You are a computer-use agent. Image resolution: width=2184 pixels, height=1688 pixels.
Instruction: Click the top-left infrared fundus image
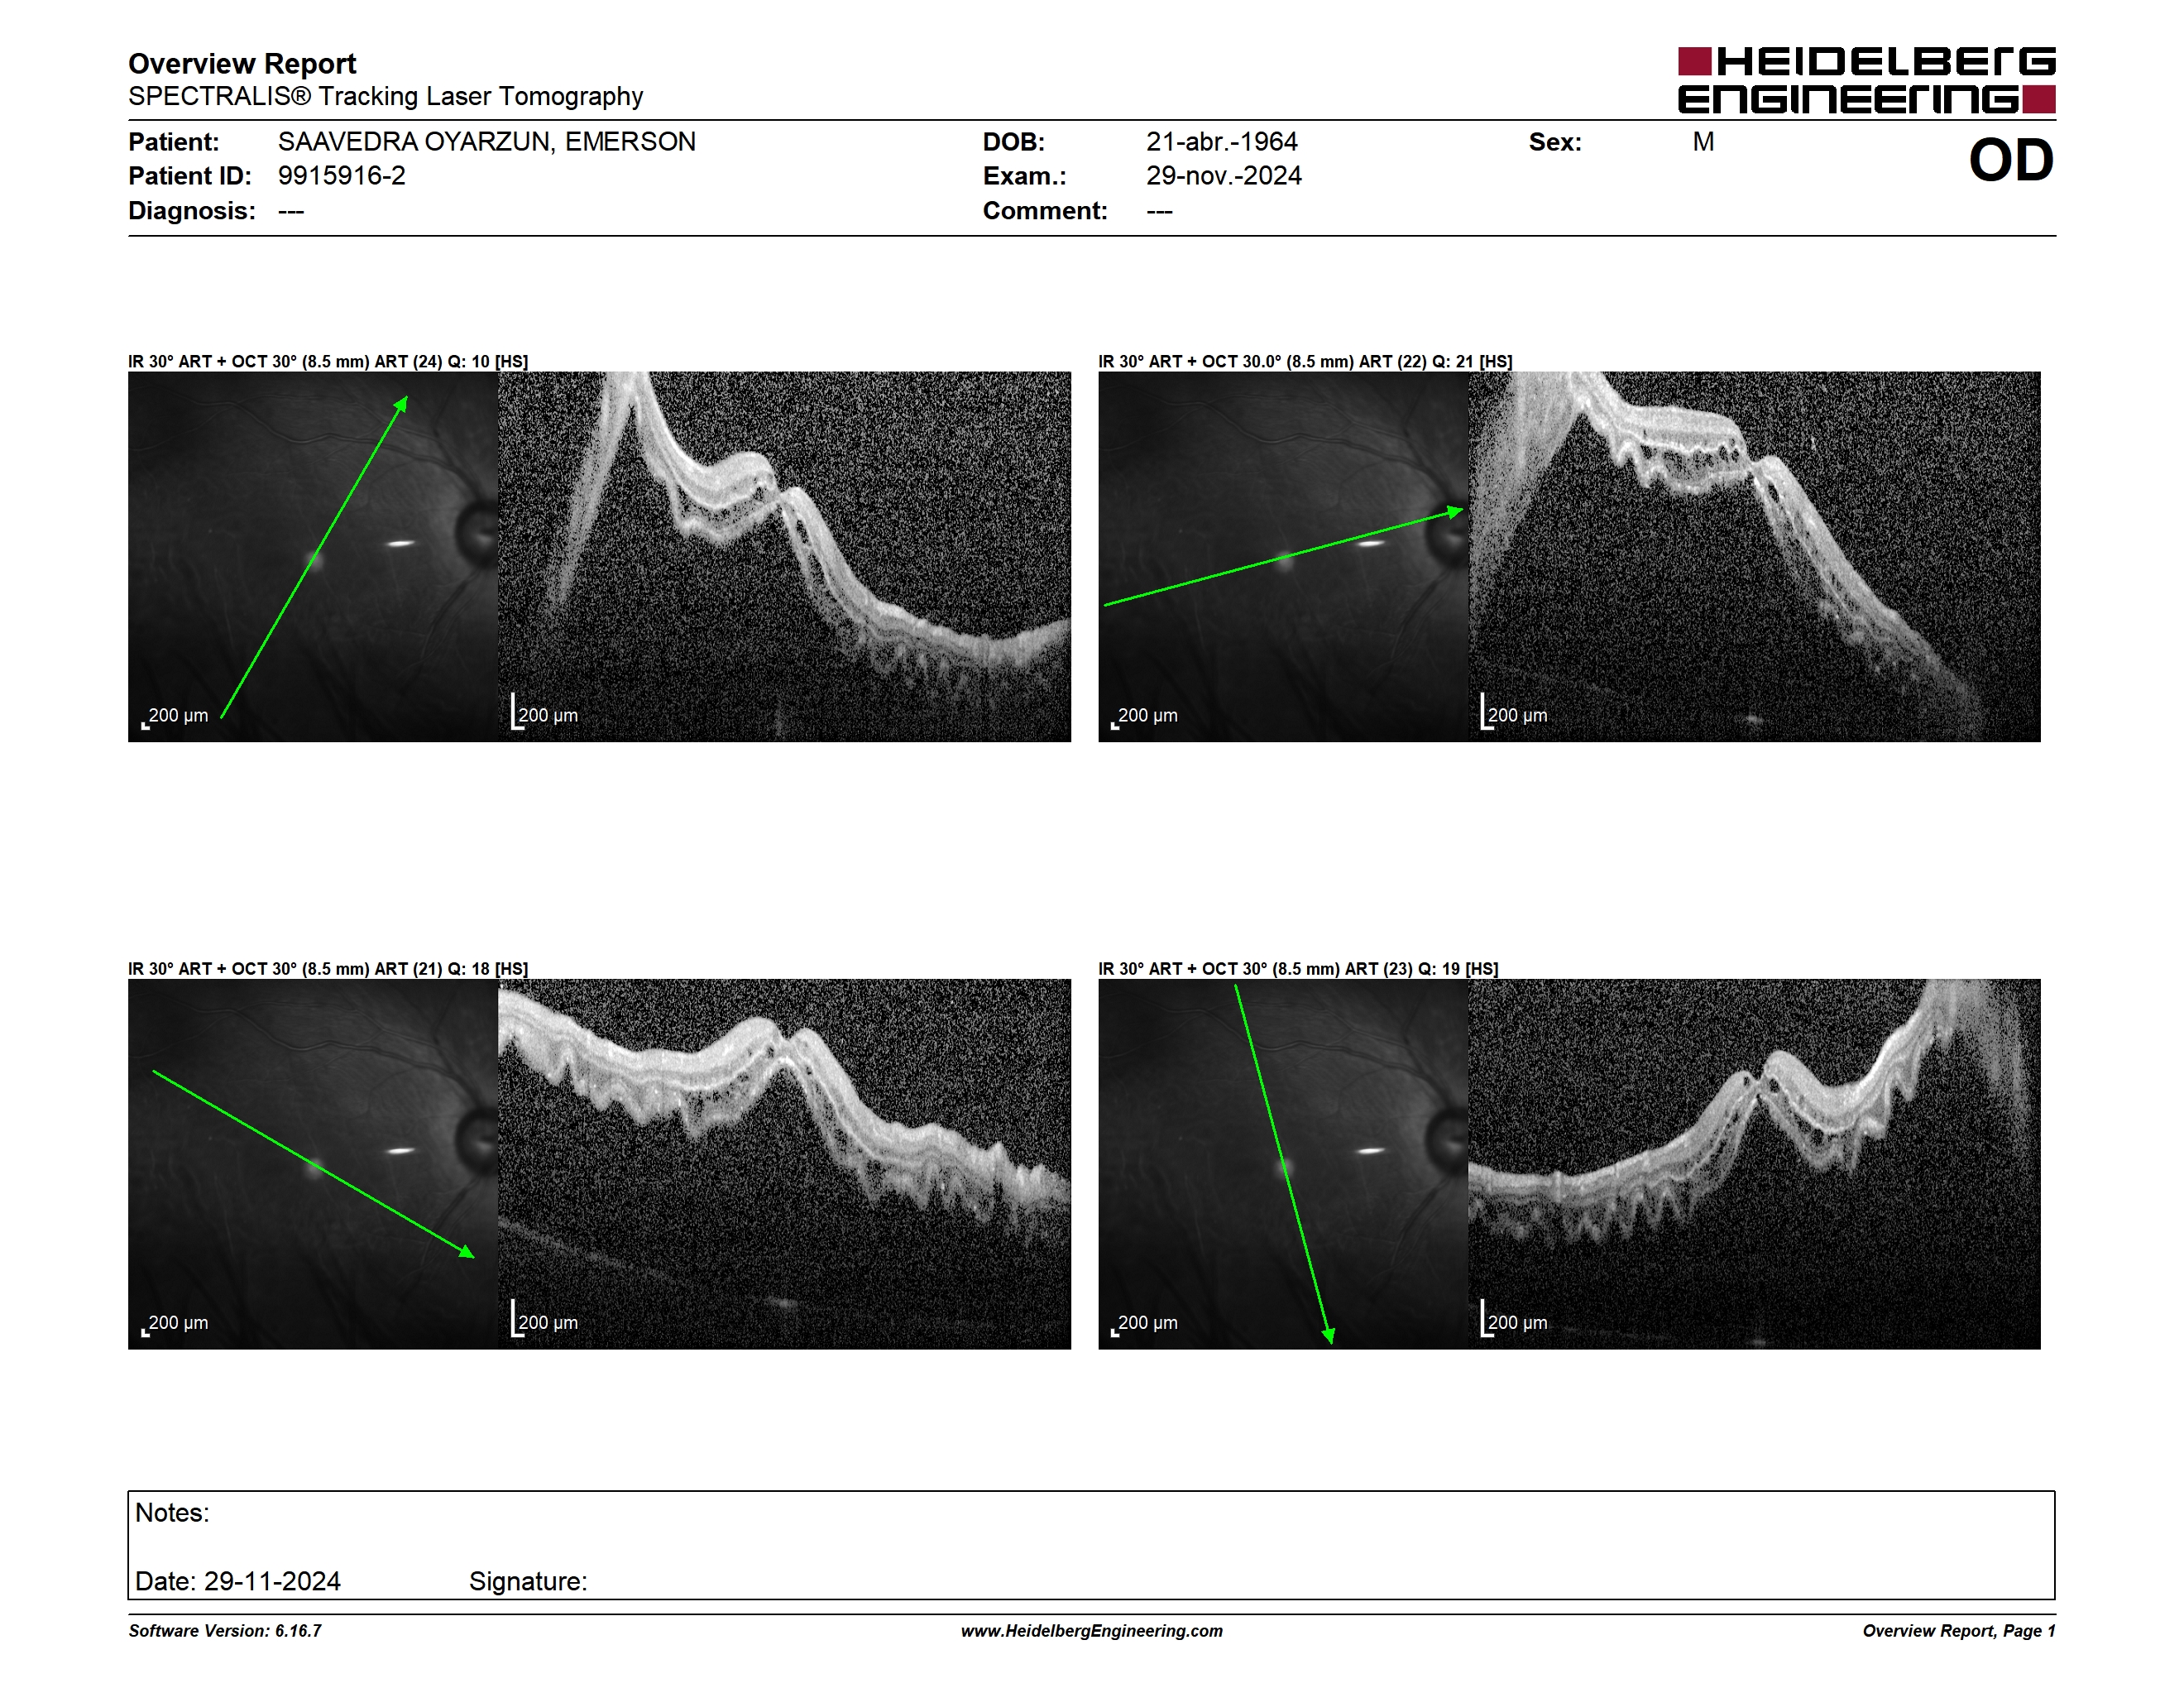pyautogui.click(x=313, y=557)
